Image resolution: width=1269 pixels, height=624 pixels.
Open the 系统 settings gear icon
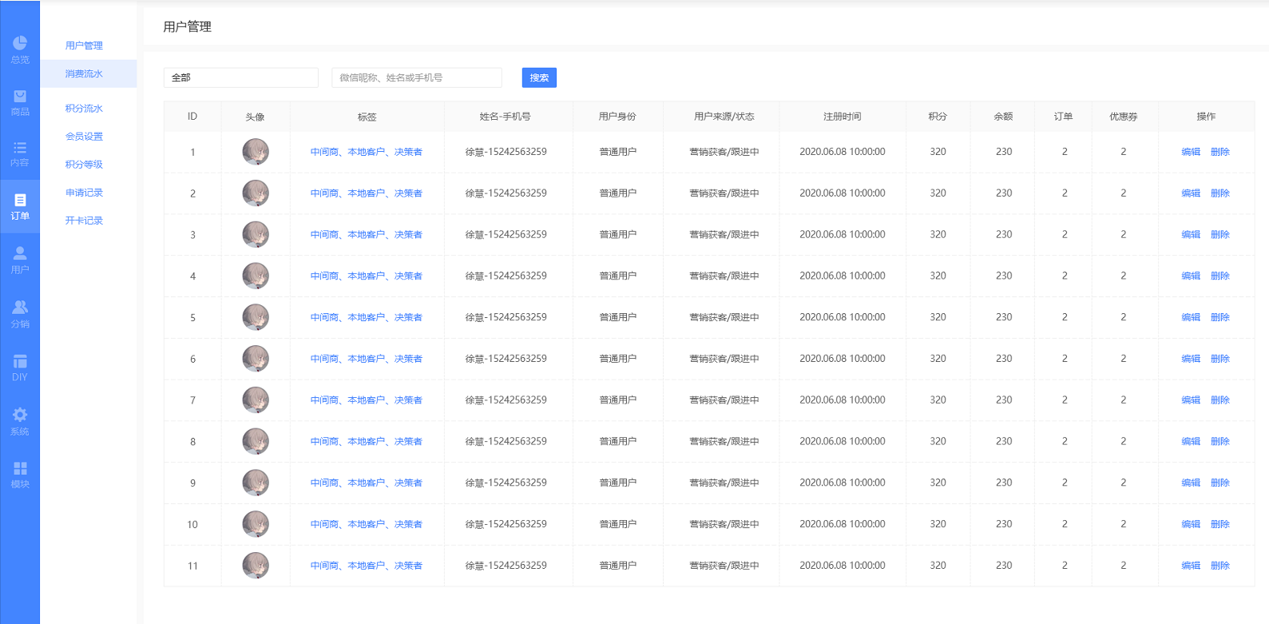(x=20, y=421)
